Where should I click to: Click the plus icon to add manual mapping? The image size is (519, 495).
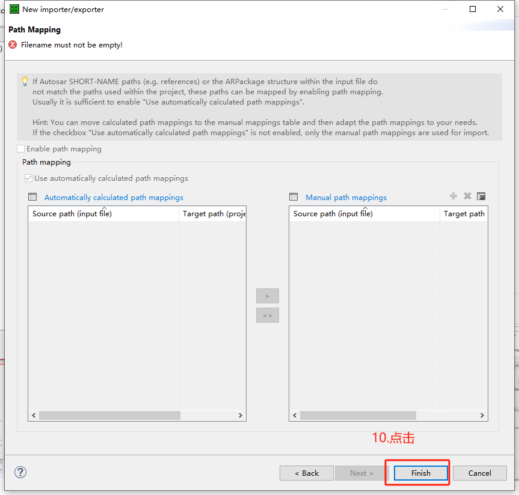453,196
